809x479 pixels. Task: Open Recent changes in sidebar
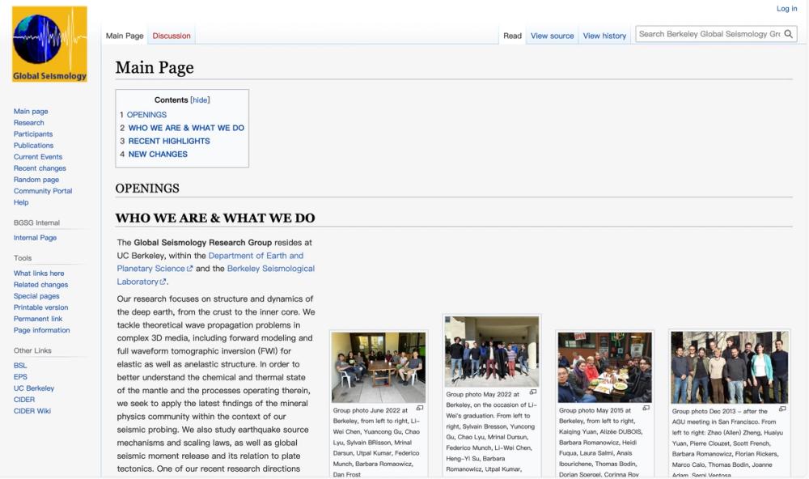(x=40, y=167)
